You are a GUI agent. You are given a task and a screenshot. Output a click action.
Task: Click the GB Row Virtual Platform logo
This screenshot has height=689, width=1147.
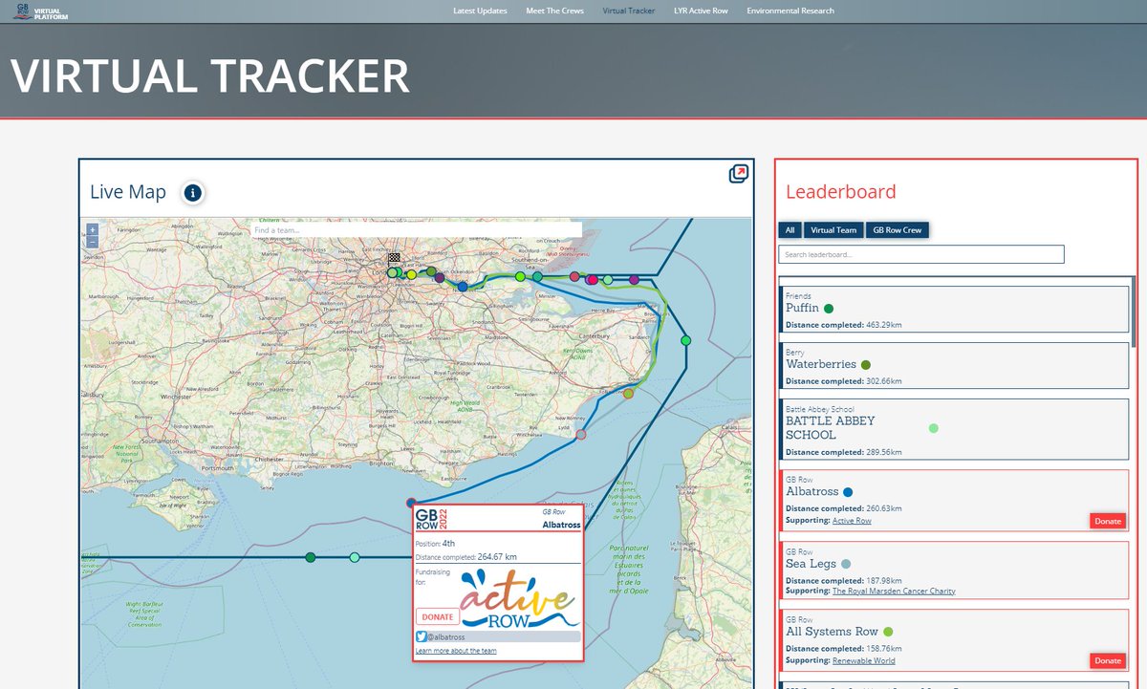41,11
